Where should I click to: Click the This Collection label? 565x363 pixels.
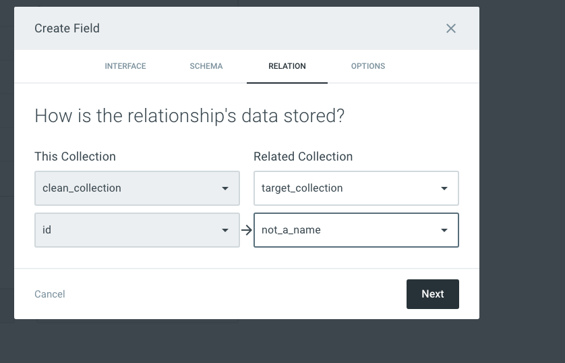tap(75, 157)
